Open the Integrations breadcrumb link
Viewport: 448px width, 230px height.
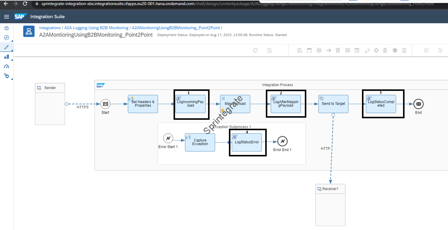click(x=50, y=28)
